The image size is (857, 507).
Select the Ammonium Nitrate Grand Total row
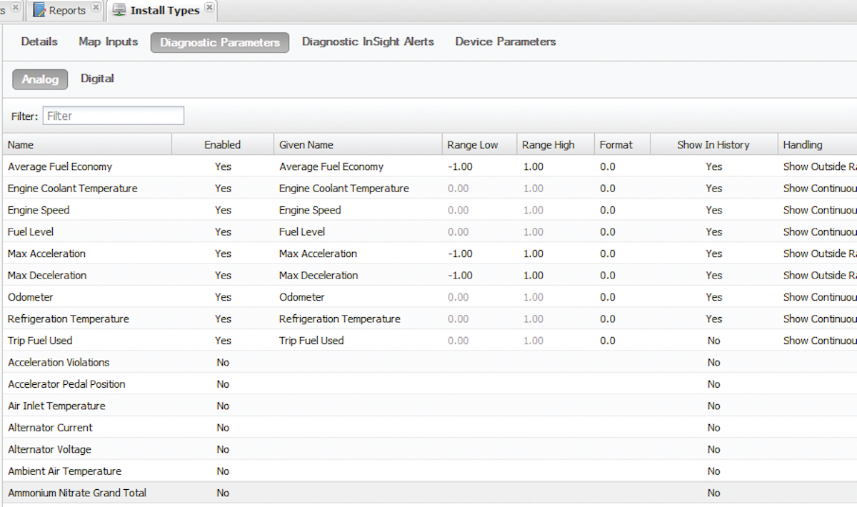[x=77, y=493]
